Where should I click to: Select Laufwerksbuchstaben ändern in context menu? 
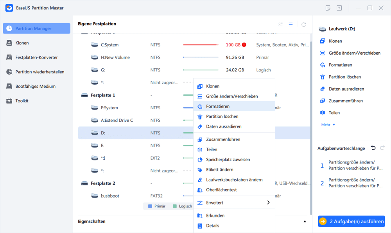tap(234, 180)
